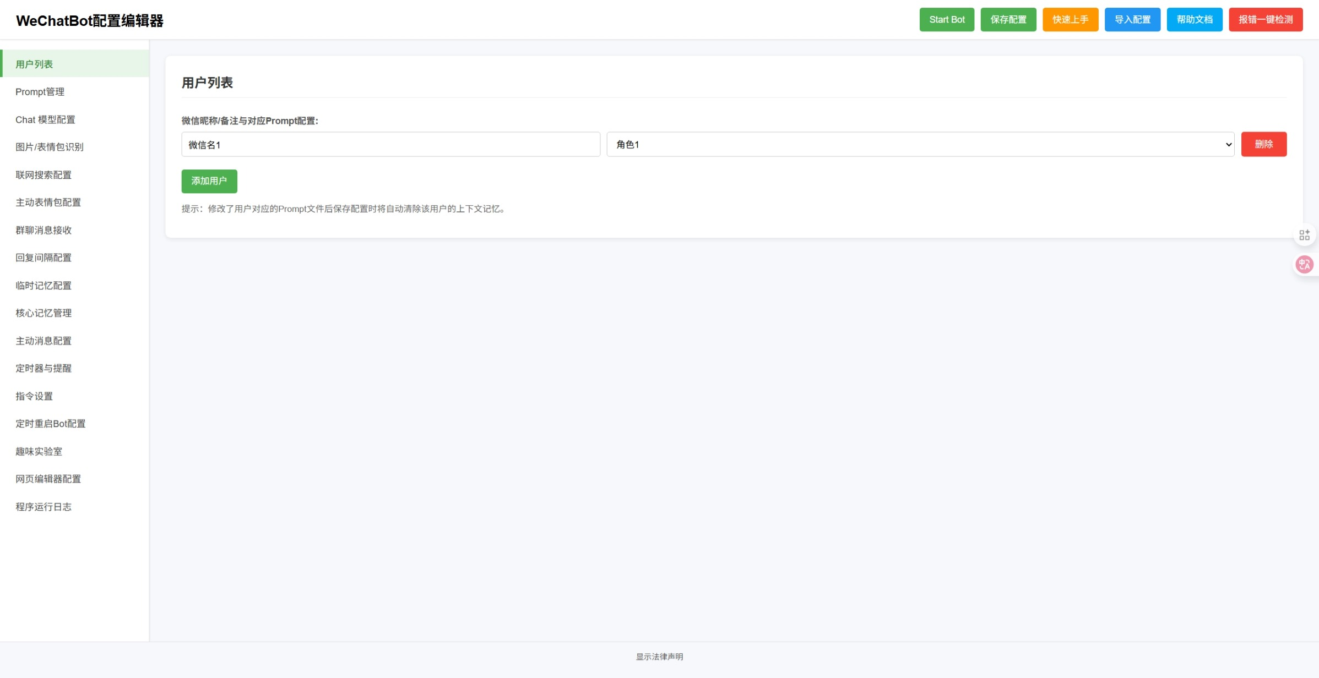Visit 趣味实验室
1319x678 pixels.
(74, 451)
